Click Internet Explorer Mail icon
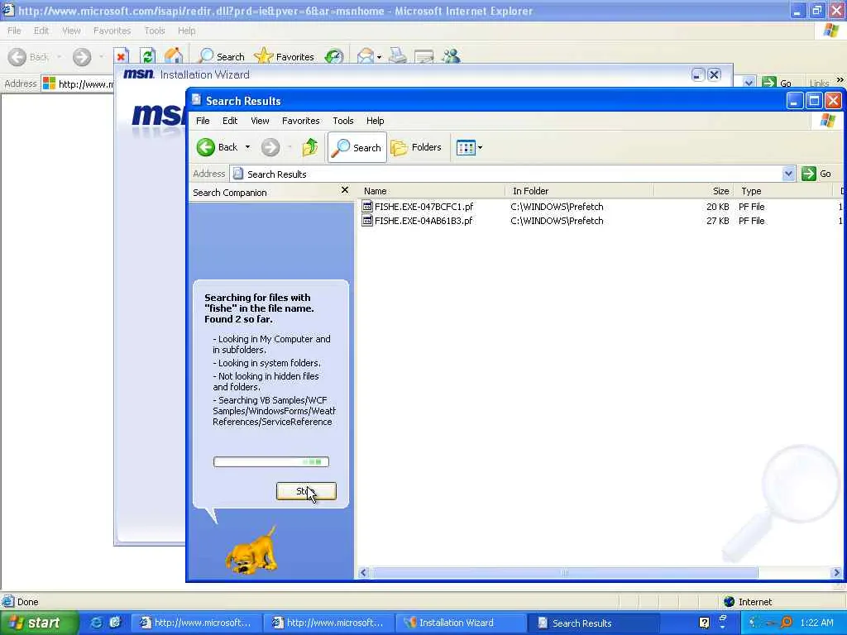847x635 pixels. (366, 57)
